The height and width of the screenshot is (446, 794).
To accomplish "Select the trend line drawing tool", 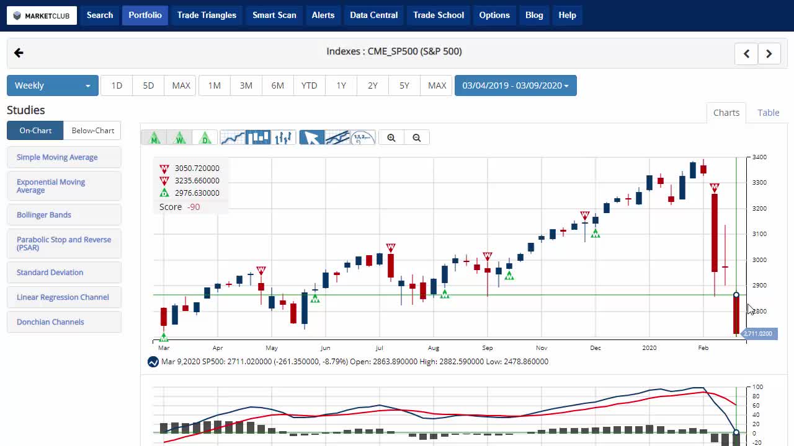I will (x=337, y=138).
